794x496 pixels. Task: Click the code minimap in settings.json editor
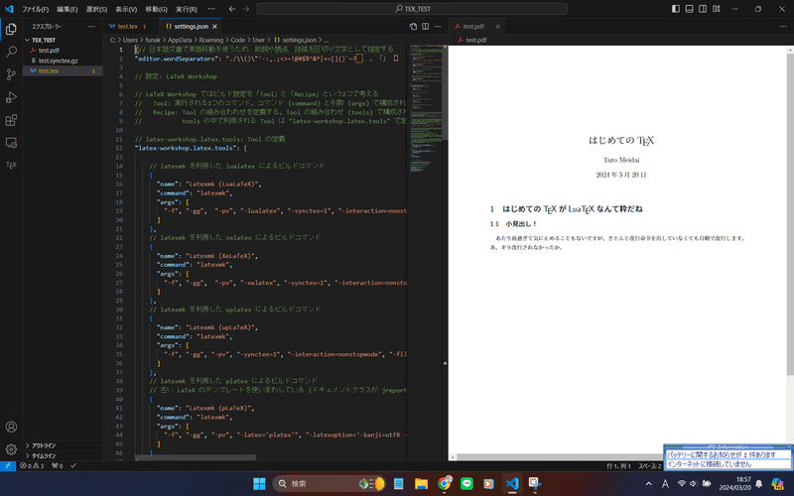tap(426, 109)
